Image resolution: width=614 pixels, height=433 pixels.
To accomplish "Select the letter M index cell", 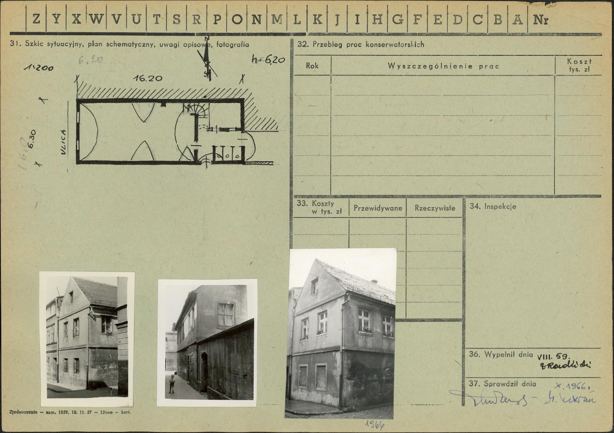I will (x=277, y=19).
